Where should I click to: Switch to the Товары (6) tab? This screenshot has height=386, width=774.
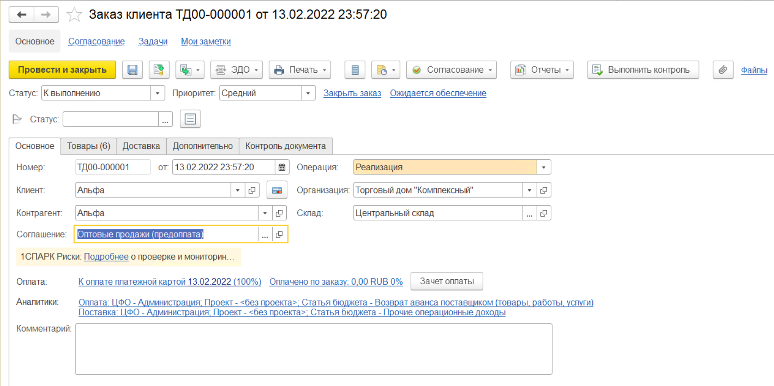(x=89, y=146)
